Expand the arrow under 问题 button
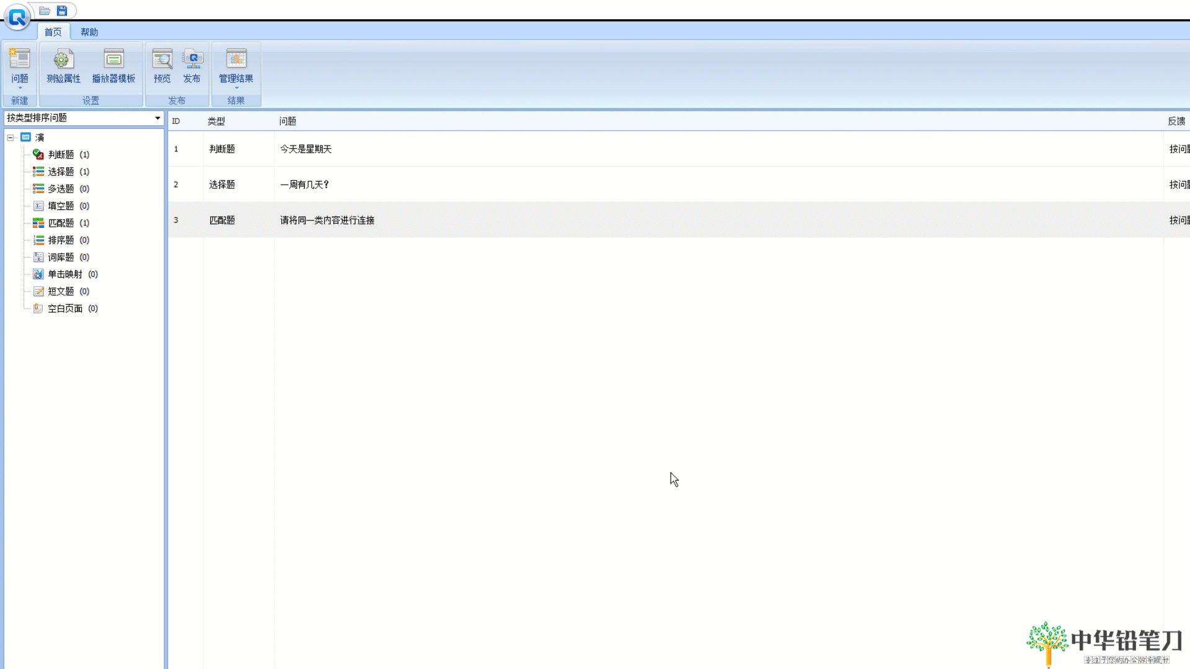The image size is (1190, 669). [x=20, y=88]
